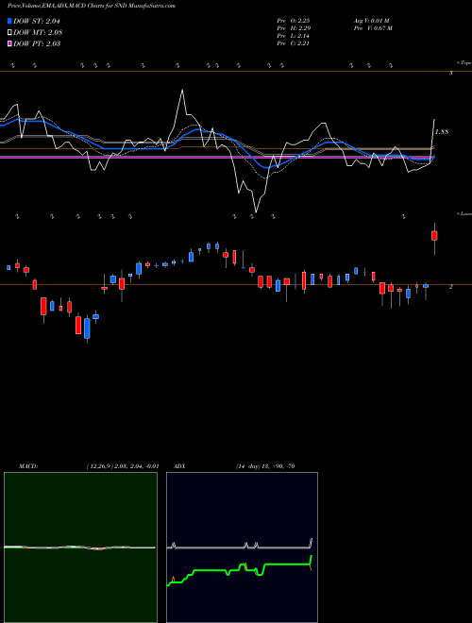Image resolution: width=472 pixels, height=623 pixels.
Task: Click the blue DOW ST legend swatch
Action: click(x=9, y=21)
